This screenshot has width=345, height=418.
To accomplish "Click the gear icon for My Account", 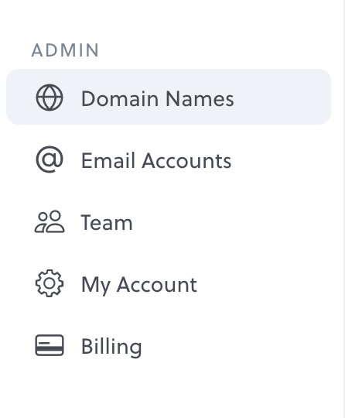I will pyautogui.click(x=50, y=283).
